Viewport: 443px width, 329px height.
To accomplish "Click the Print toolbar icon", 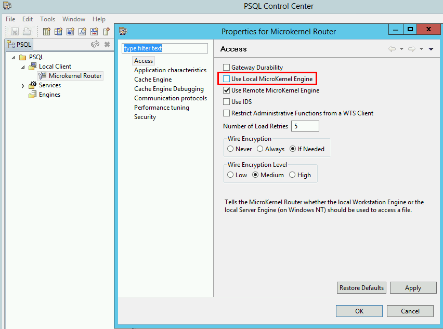I will 27,31.
